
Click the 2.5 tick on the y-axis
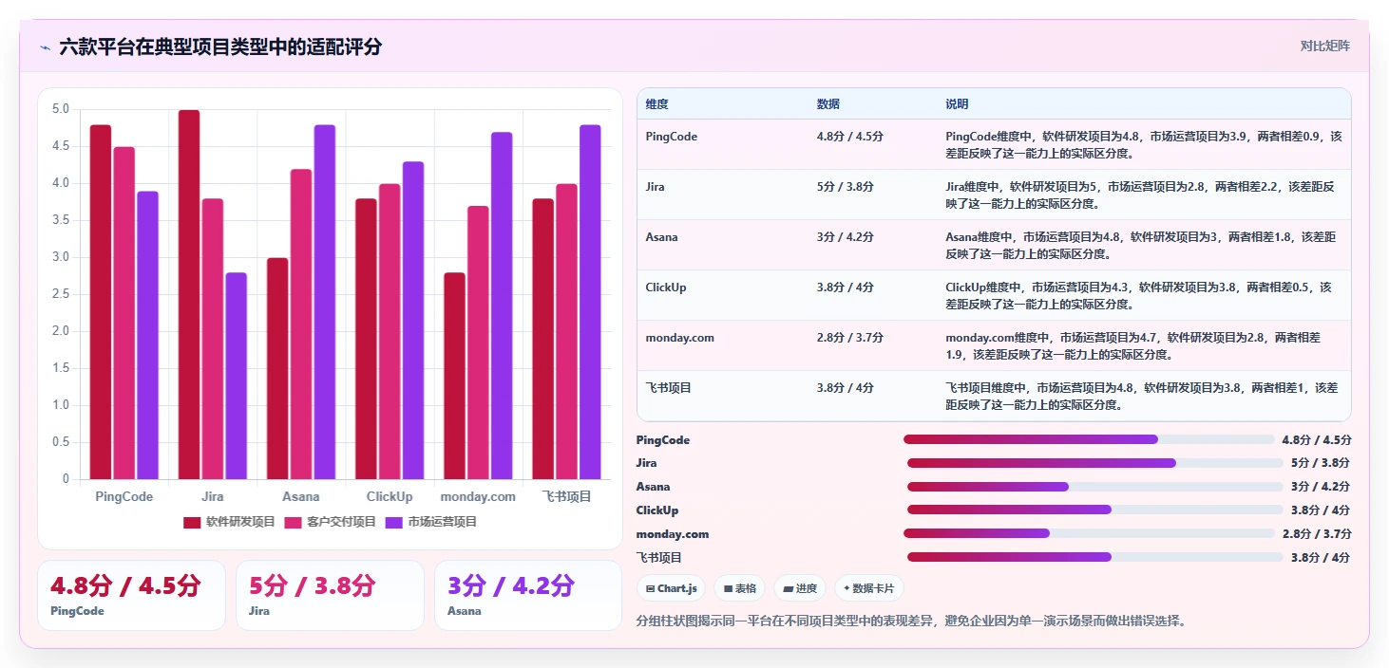pos(60,294)
